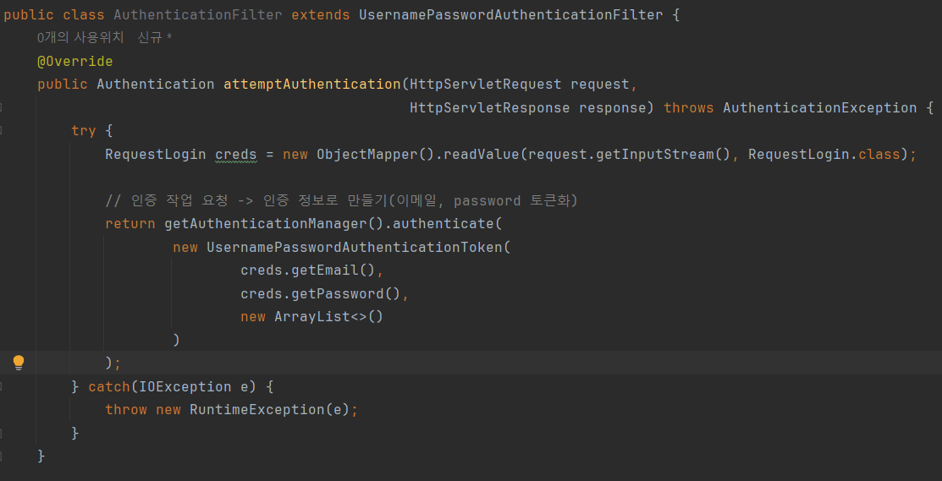Click the 'throws' keyword
The height and width of the screenshot is (481, 942).
[688, 108]
